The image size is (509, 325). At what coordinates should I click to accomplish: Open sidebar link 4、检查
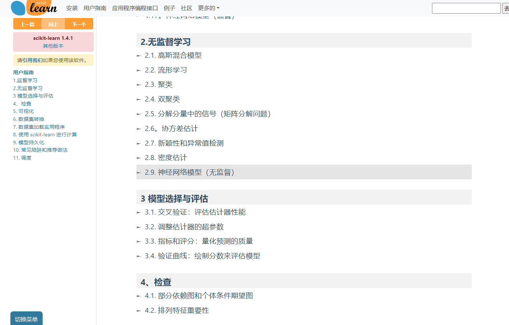(x=22, y=104)
